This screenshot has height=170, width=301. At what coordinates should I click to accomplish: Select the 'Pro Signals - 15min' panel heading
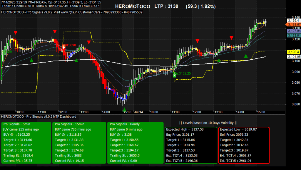tap(69, 124)
